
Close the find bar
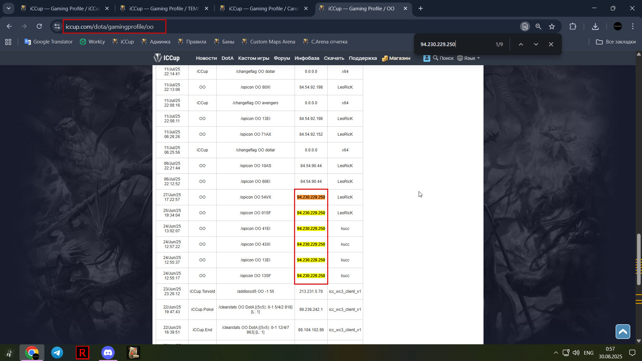pos(551,44)
